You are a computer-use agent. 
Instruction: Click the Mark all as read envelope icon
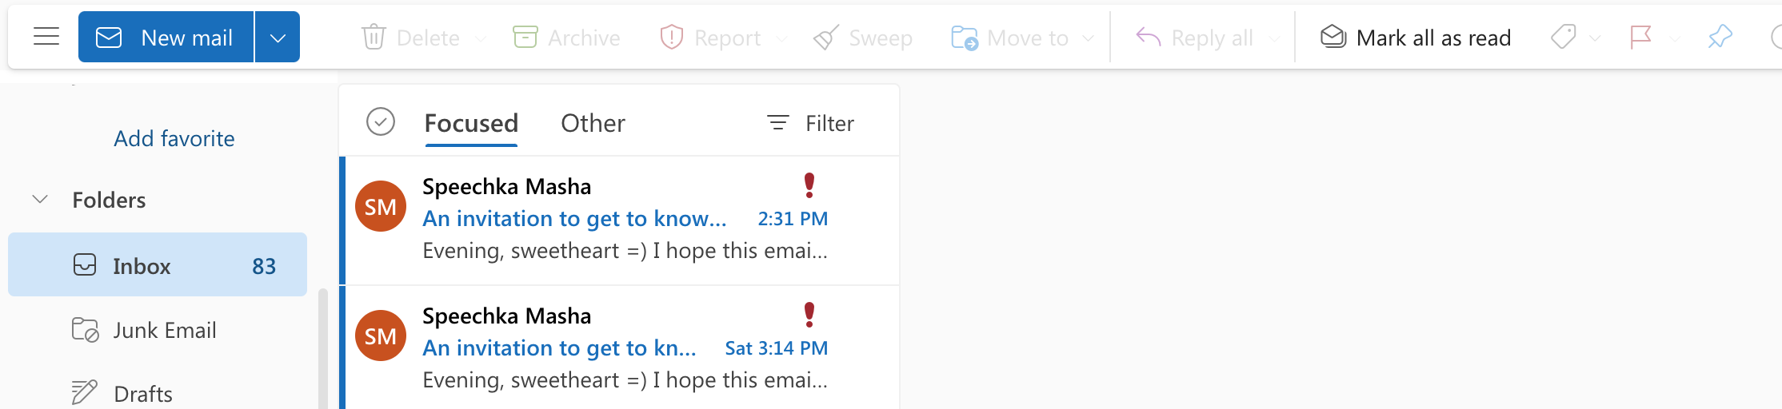tap(1333, 37)
